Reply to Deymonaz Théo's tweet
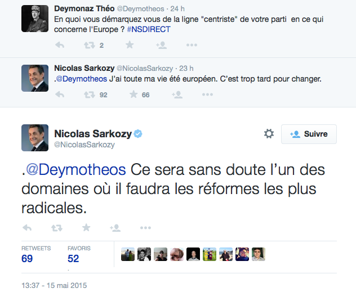Screen dimensions: 356x306 [60, 45]
